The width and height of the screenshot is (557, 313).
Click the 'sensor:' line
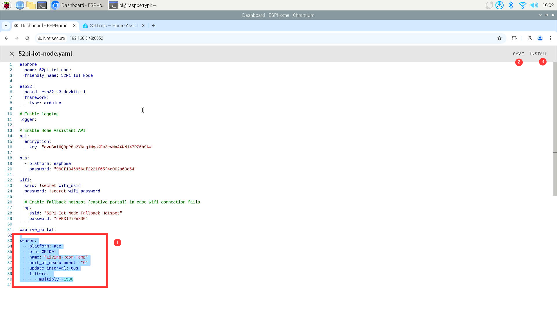28,241
